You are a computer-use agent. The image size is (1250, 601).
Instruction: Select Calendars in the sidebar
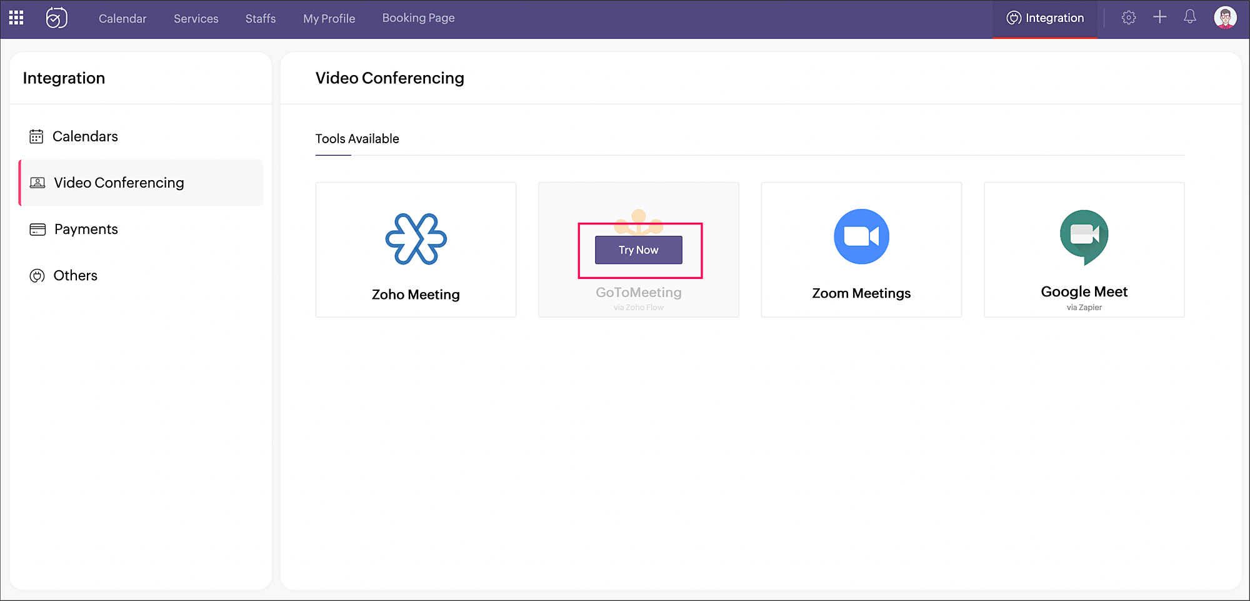pos(141,136)
